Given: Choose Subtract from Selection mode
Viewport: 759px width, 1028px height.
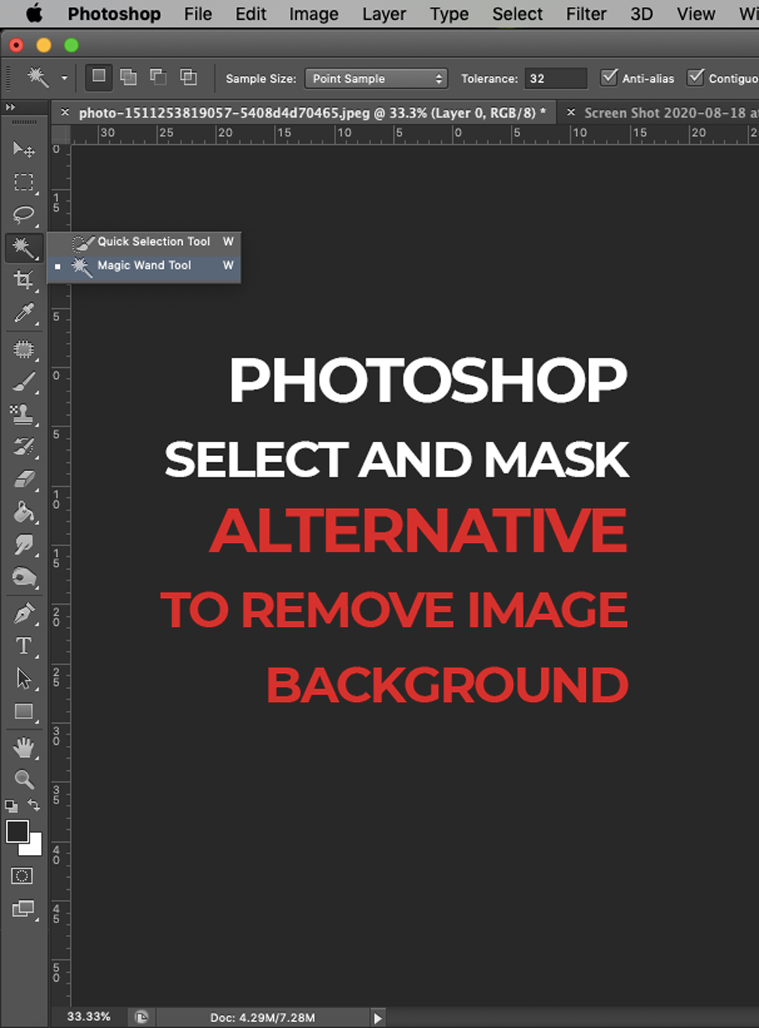Looking at the screenshot, I should 158,77.
